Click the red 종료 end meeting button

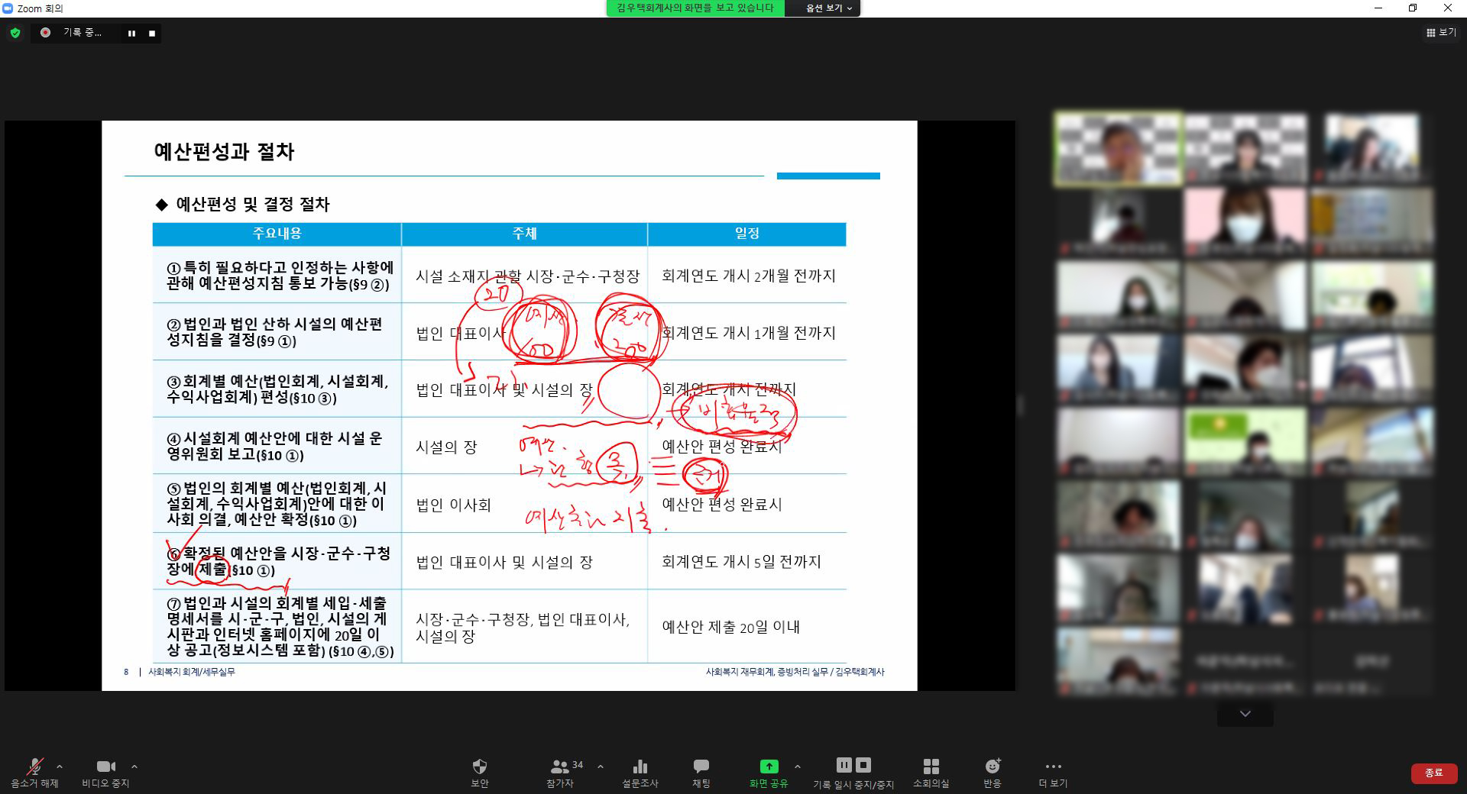1433,773
